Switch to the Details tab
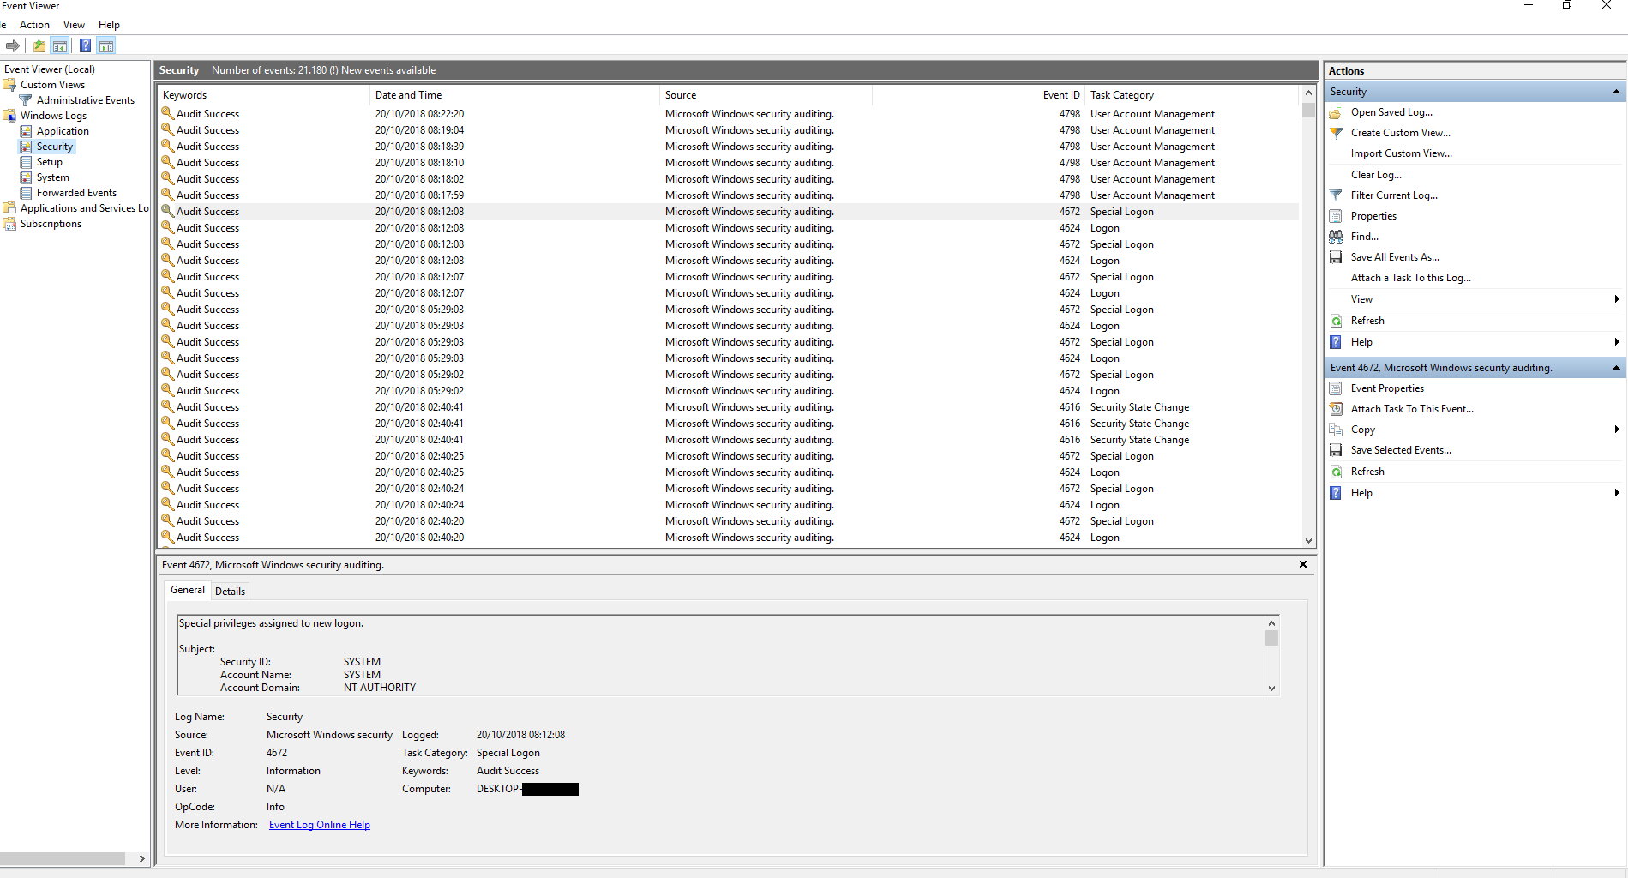The width and height of the screenshot is (1628, 878). coord(230,592)
